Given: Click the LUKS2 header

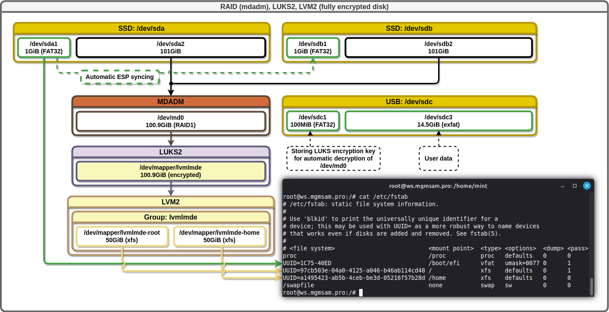Looking at the screenshot, I should coord(171,152).
